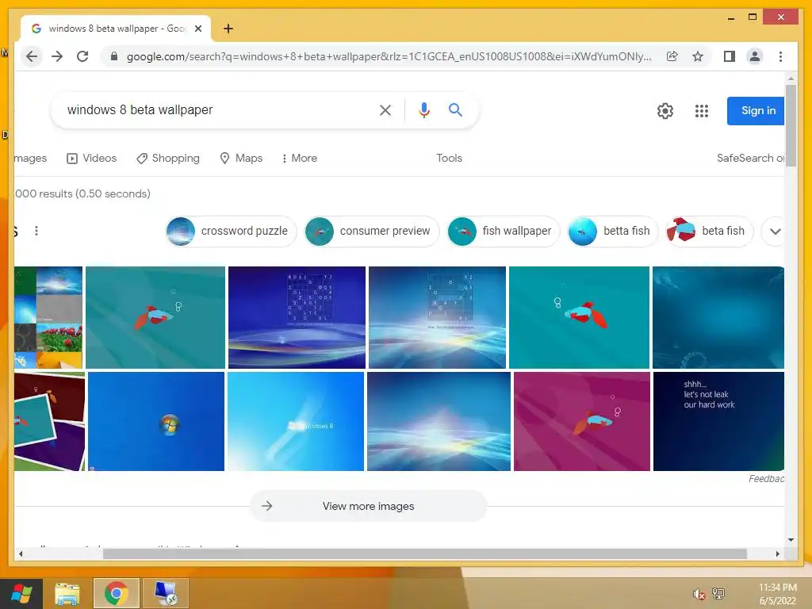This screenshot has height=609, width=812.
Task: Click the scroll left arrow on horizontal scrollbar
Action: (x=20, y=553)
